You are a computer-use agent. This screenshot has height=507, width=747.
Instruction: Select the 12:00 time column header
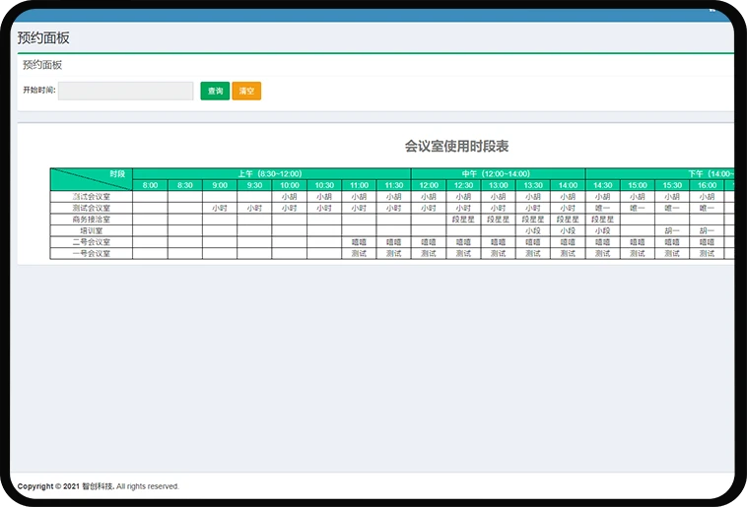tap(429, 185)
